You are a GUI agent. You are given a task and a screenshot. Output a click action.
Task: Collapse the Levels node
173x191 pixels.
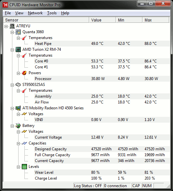pos(18,167)
